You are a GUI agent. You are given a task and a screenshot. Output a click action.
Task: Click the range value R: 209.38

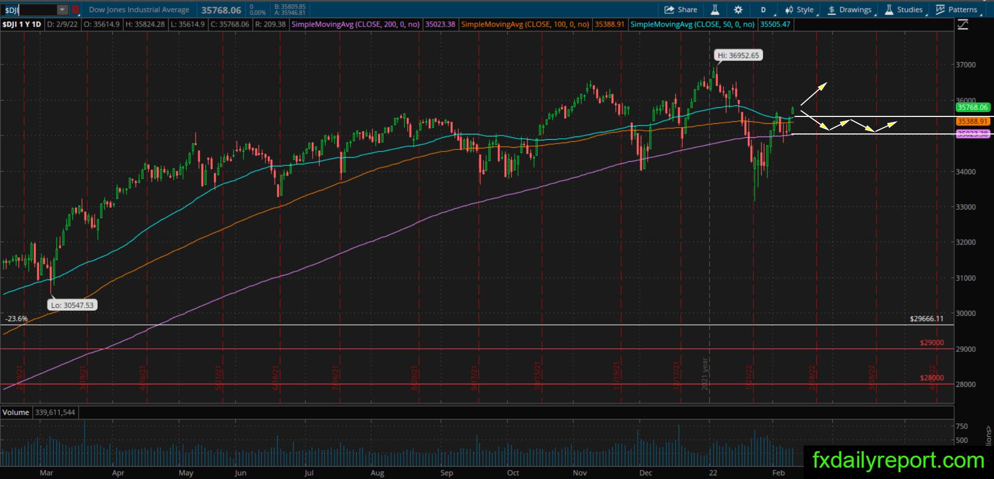coord(270,24)
